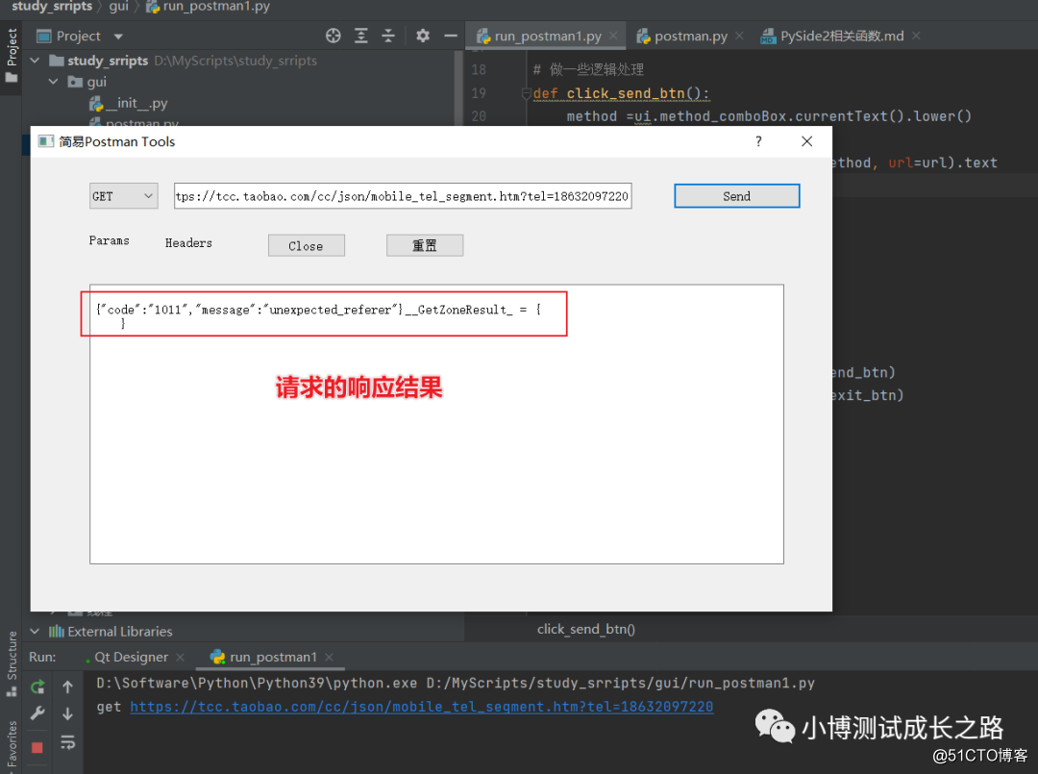Screen dimensions: 1038x774
Task: Open the Project tool window side tab
Action: tap(12, 56)
